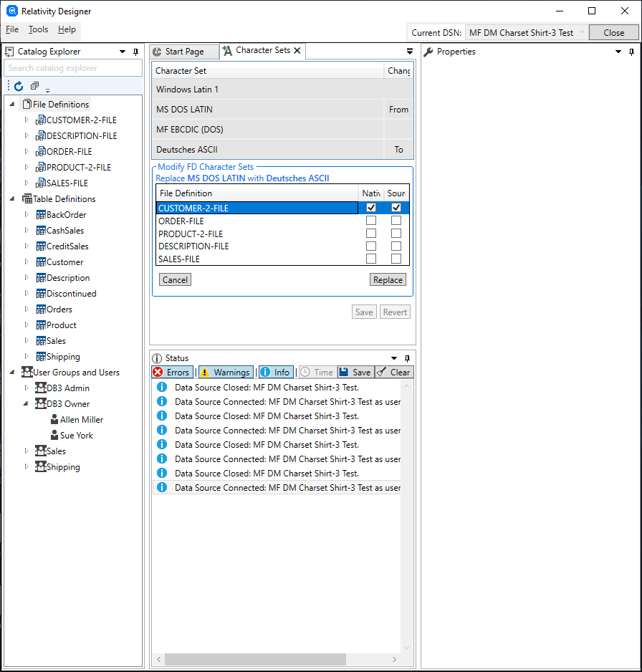Click the Search catalog explorer field

pyautogui.click(x=73, y=68)
